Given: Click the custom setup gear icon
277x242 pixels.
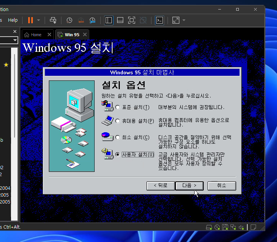Looking at the screenshot, I should (108, 154).
